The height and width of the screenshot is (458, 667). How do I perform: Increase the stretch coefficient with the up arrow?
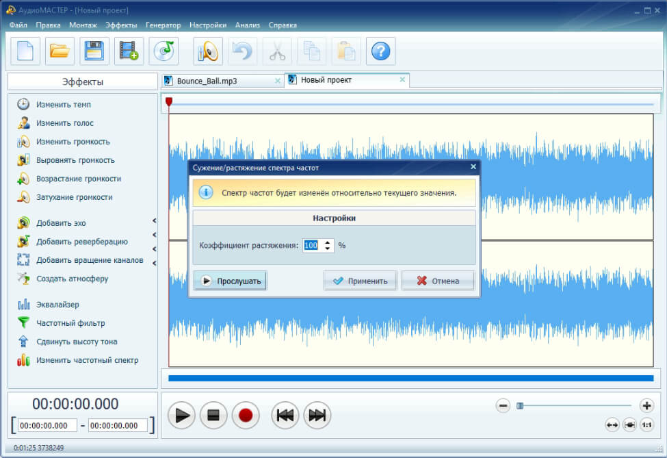pos(327,242)
